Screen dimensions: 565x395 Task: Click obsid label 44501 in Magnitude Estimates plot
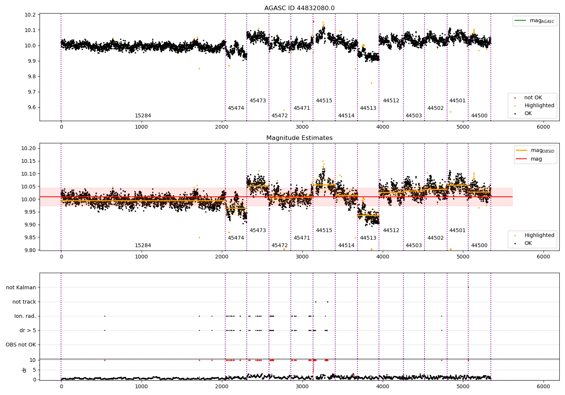pos(457,231)
